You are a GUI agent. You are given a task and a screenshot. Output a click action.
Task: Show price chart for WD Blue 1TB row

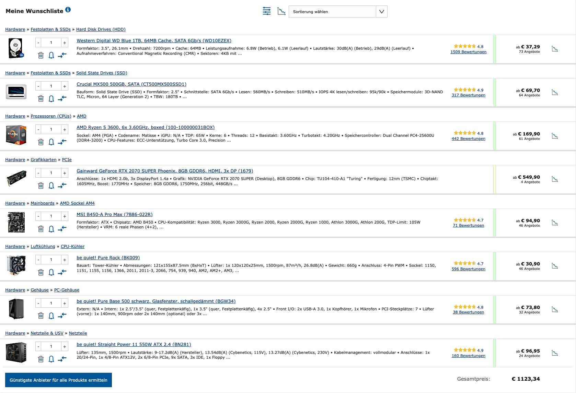click(x=555, y=49)
